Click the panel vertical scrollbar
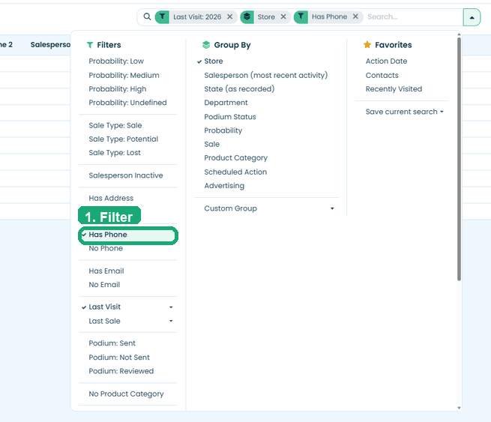This screenshot has width=491, height=422. click(x=459, y=159)
